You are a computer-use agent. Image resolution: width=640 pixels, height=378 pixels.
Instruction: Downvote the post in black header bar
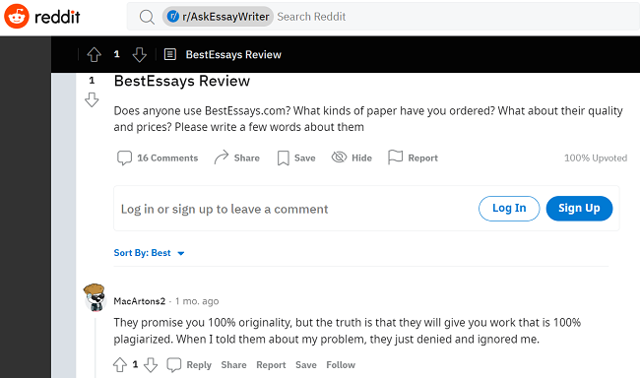(139, 54)
